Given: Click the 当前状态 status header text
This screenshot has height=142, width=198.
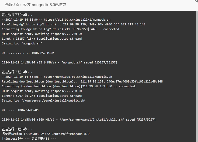Looking at the screenshot, I should (35, 5).
